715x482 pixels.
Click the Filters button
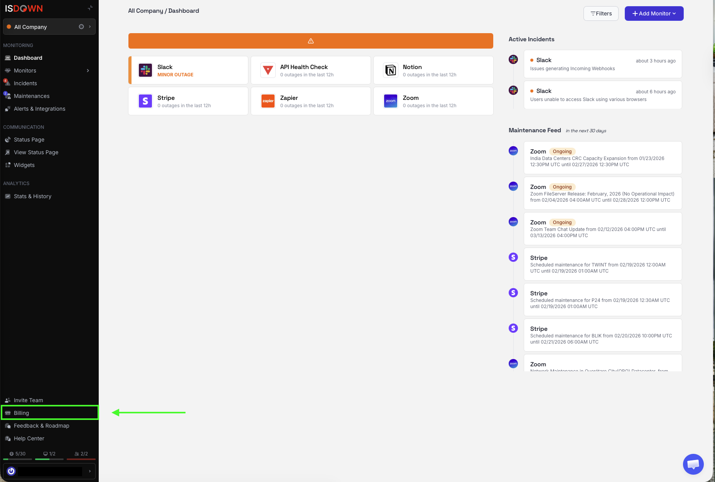click(x=601, y=13)
